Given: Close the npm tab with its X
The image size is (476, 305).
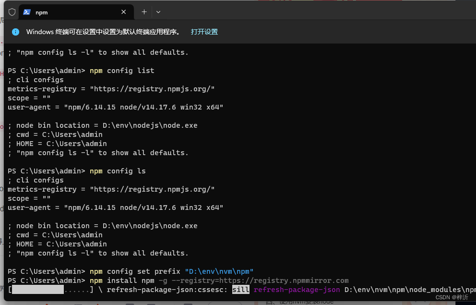Looking at the screenshot, I should 123,12.
